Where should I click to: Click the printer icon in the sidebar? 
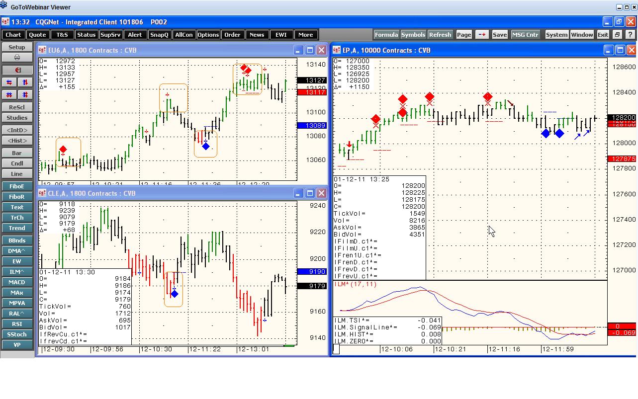click(x=17, y=58)
